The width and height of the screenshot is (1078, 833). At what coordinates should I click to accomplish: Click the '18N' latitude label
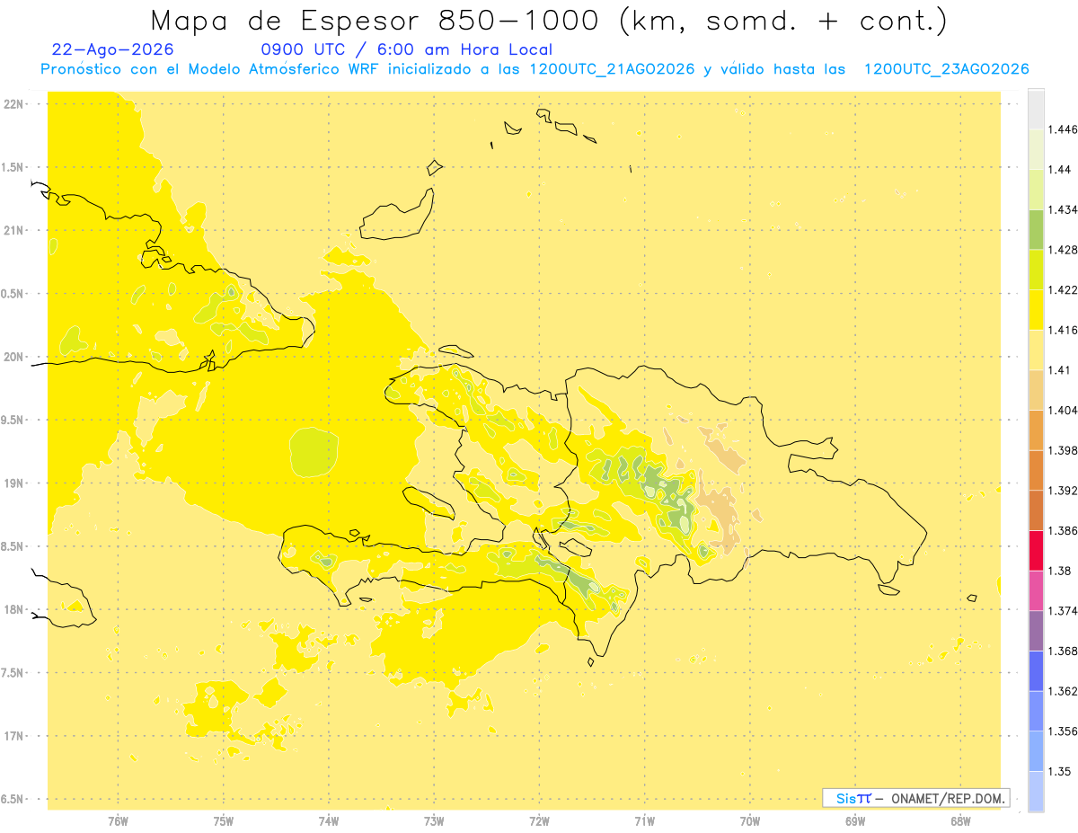point(13,609)
